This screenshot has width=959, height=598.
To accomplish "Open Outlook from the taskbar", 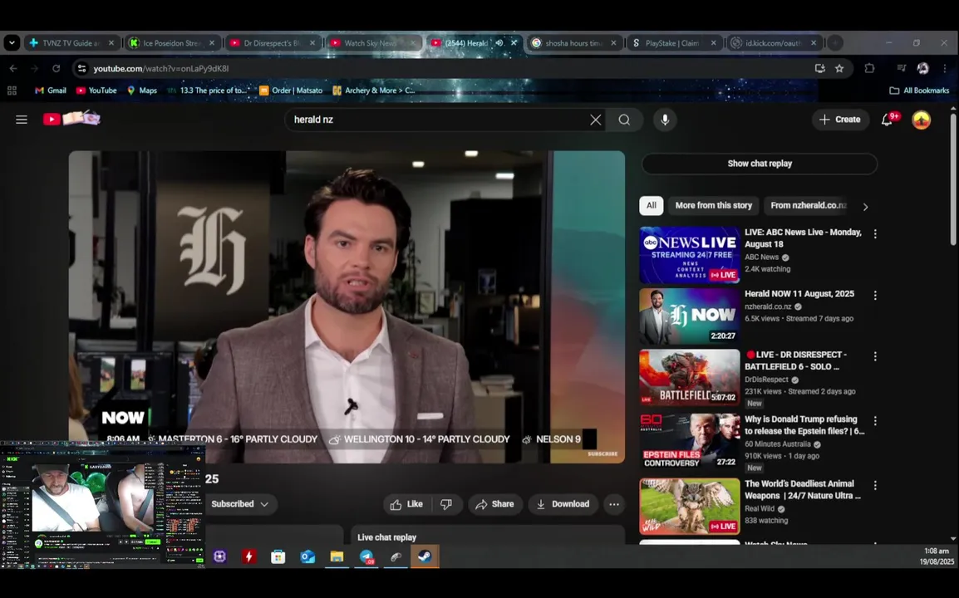I will (x=307, y=556).
